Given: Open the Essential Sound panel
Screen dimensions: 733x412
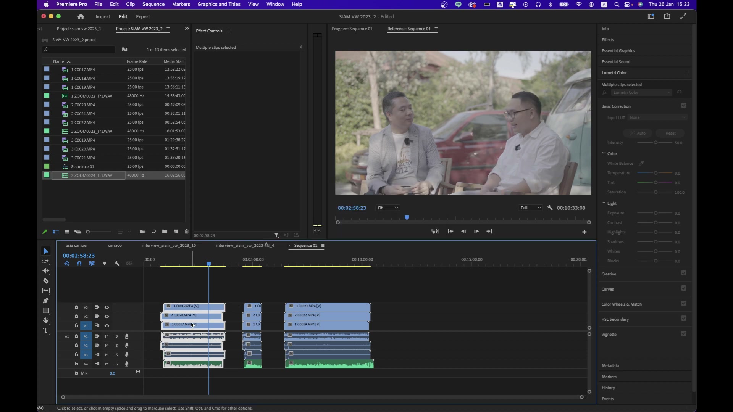Looking at the screenshot, I should pyautogui.click(x=616, y=62).
